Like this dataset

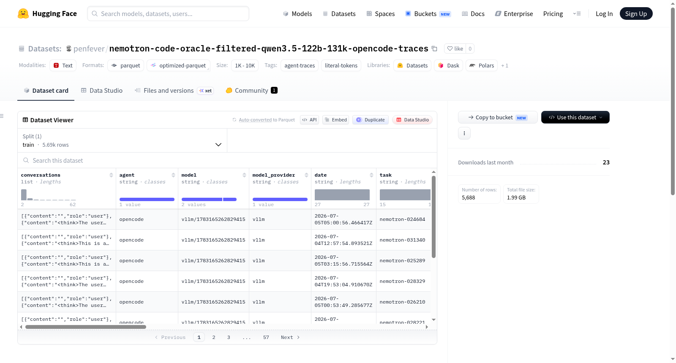[455, 48]
